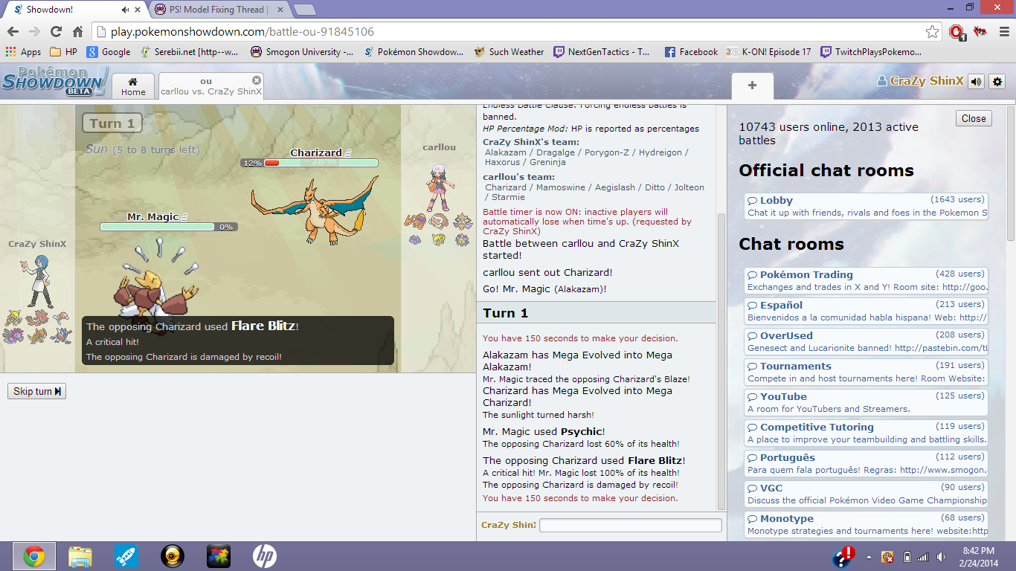Click address bar URL
Viewport: 1016px width, 571px height.
coord(242,32)
